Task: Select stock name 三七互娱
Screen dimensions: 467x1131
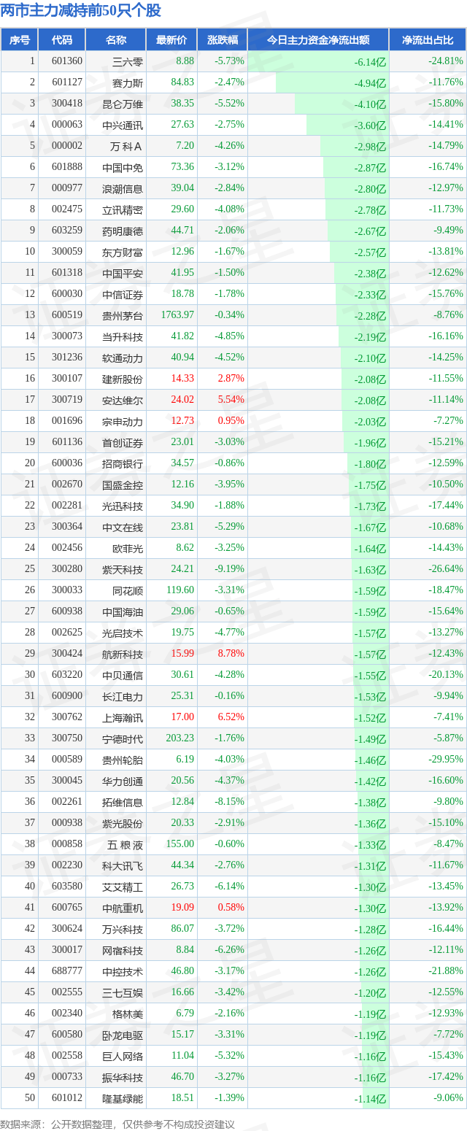Action: click(123, 992)
